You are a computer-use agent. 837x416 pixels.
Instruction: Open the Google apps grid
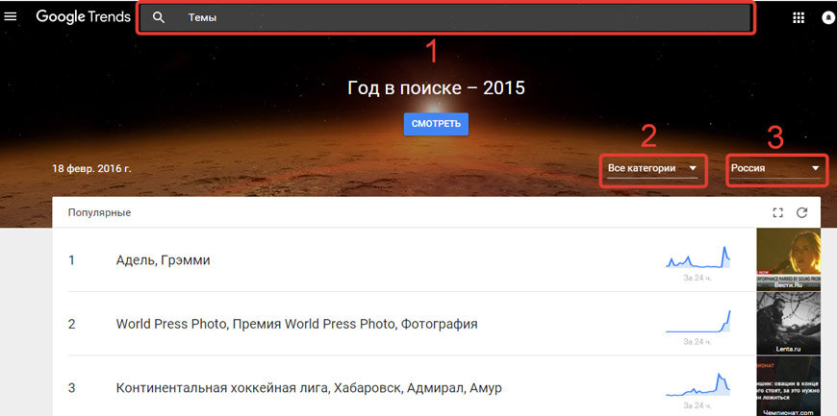[798, 17]
